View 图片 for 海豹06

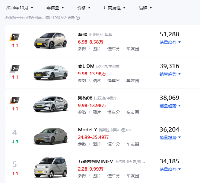(x=97, y=112)
